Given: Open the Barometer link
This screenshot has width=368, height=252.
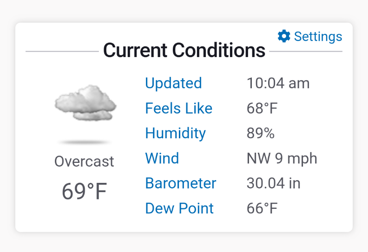Looking at the screenshot, I should tap(180, 183).
